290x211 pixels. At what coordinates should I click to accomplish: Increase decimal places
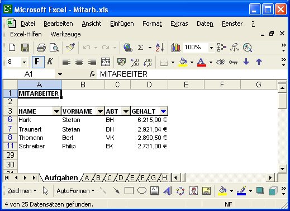coord(135,62)
